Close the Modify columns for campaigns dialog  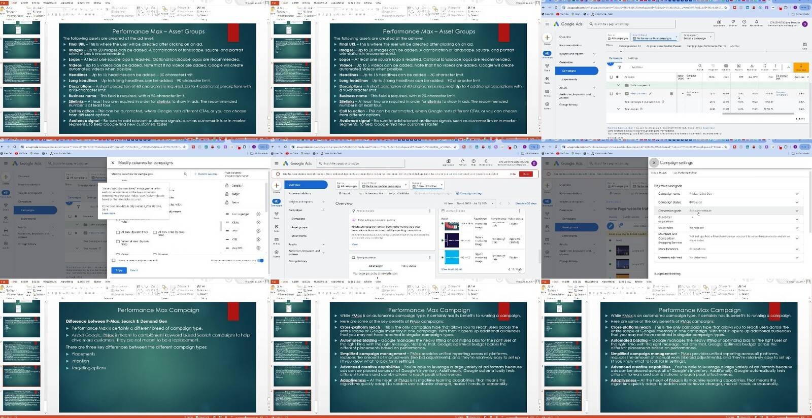point(113,163)
